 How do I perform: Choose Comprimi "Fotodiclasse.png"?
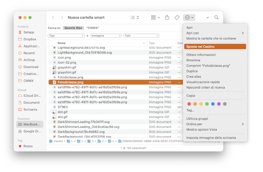pos(208,66)
